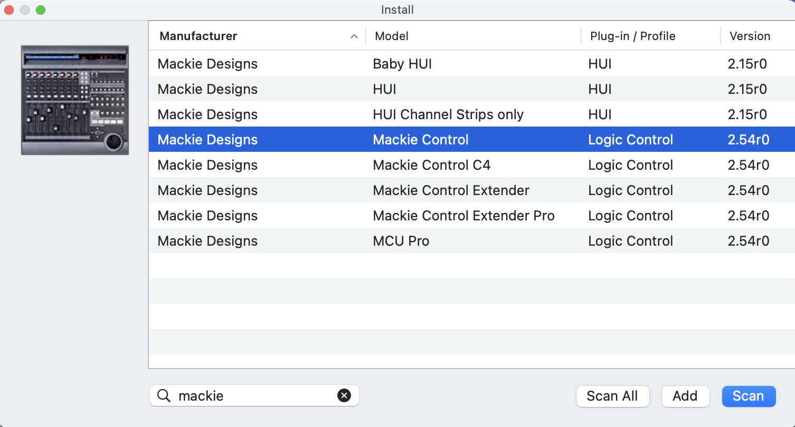Click the Mackie Control device thumbnail

[x=75, y=100]
